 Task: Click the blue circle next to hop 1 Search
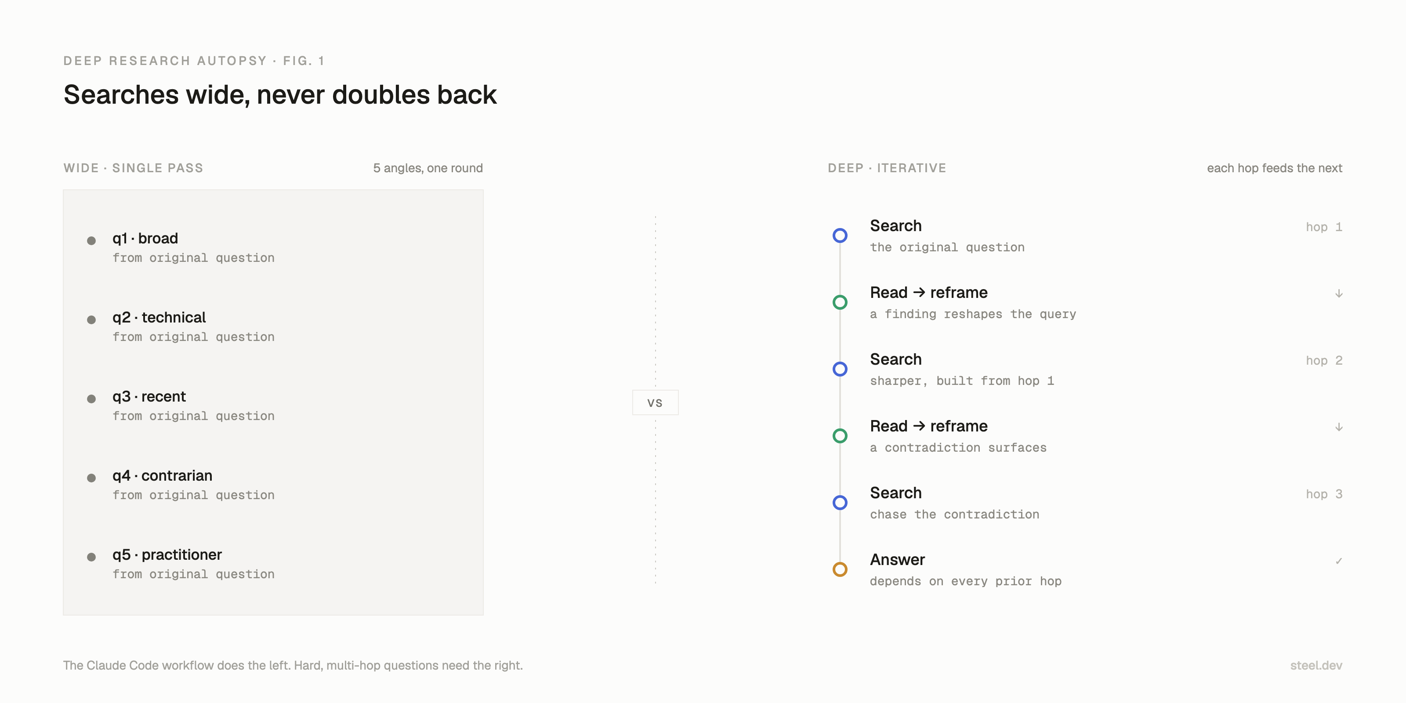(840, 235)
